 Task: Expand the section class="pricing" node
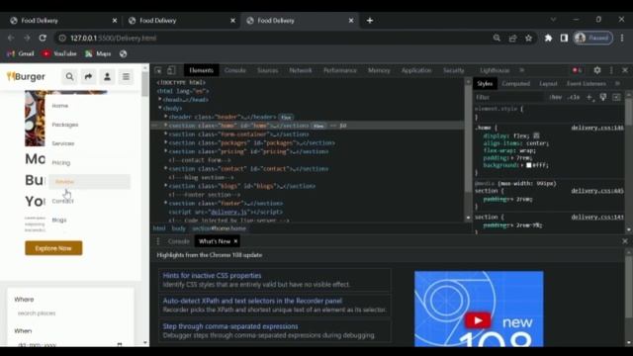(x=165, y=151)
